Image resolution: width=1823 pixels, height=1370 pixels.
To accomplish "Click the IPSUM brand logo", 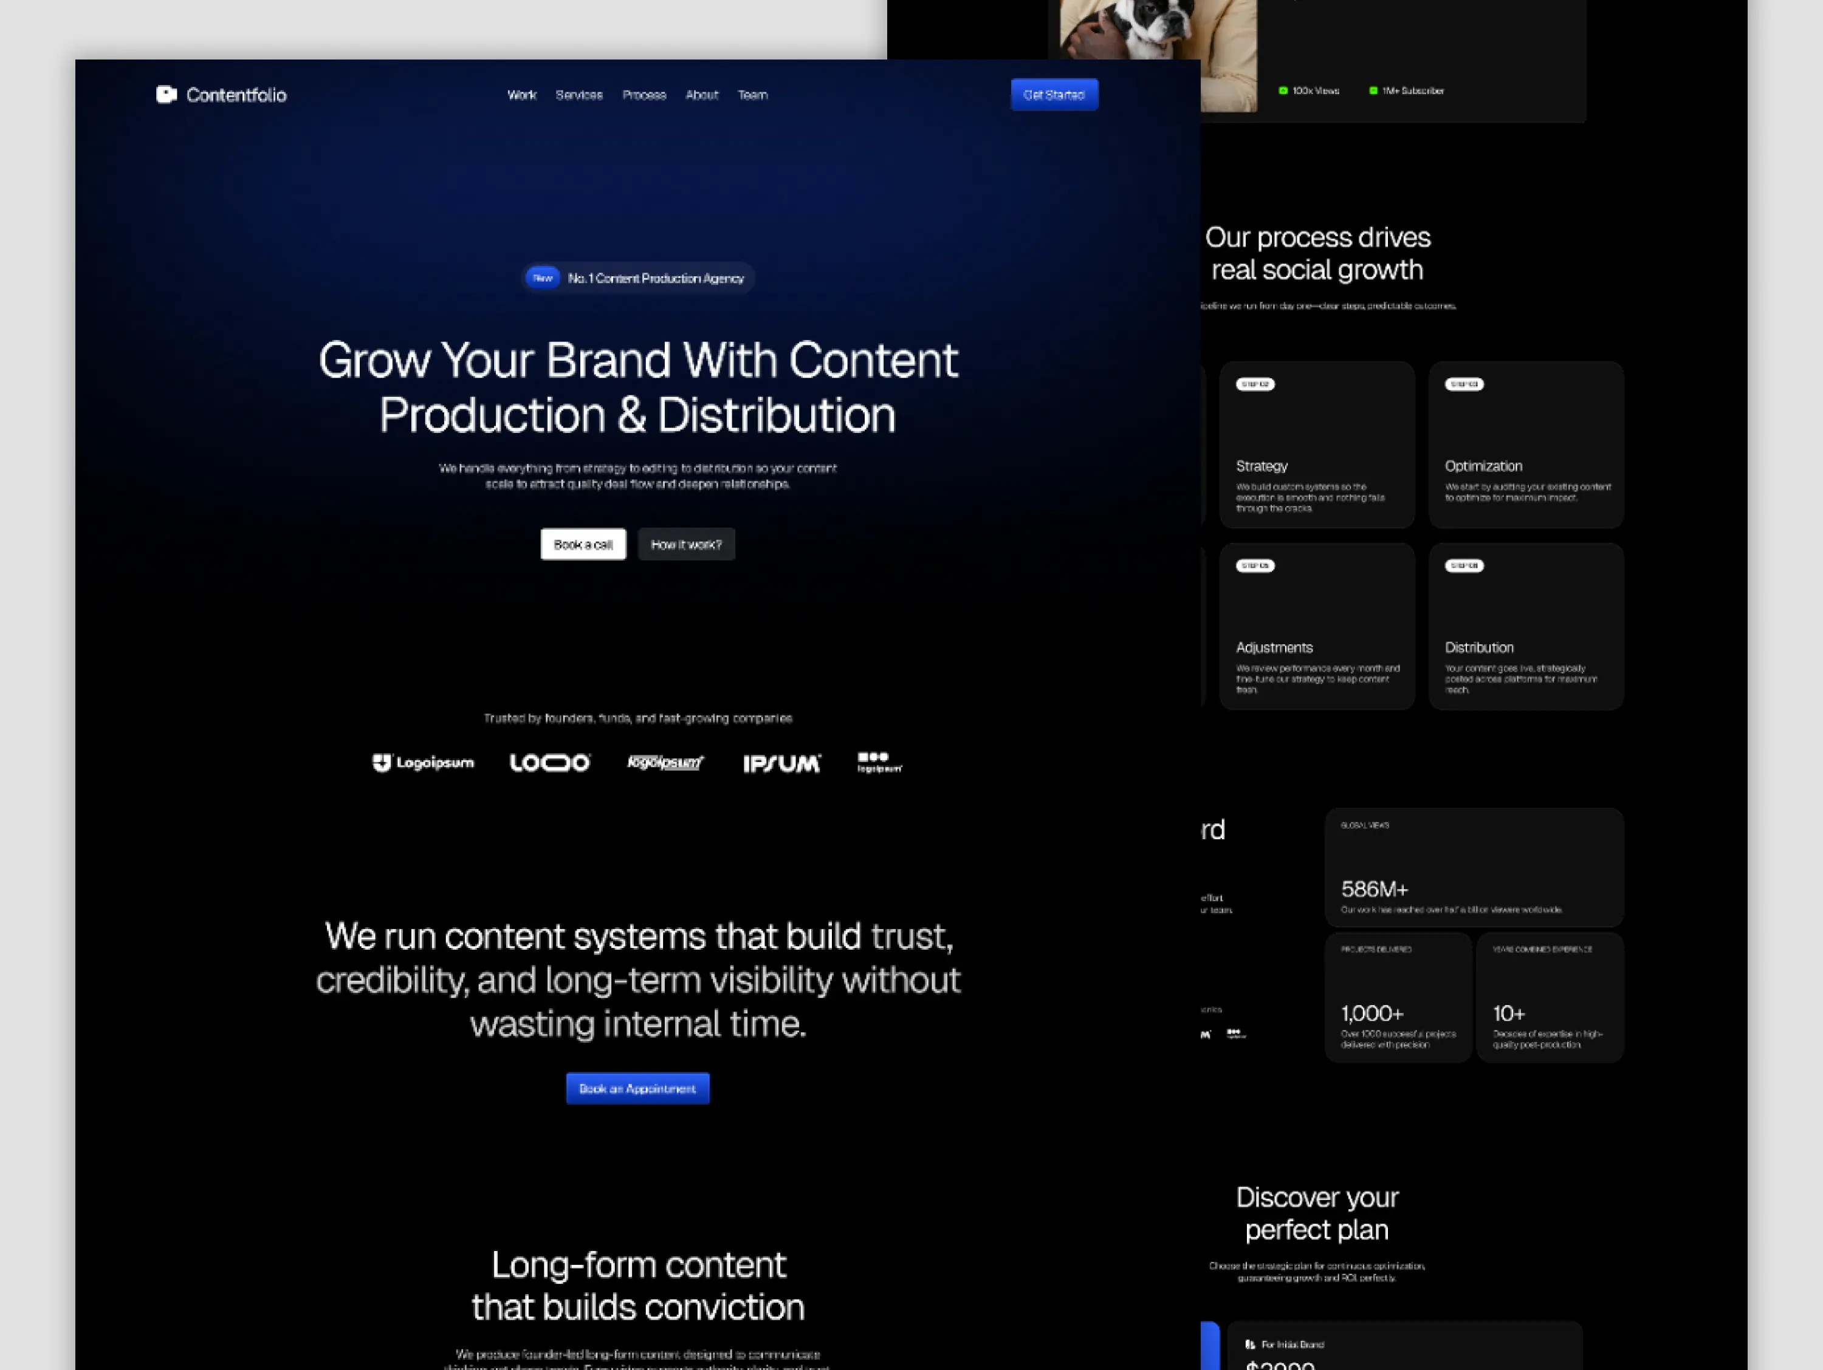I will [x=781, y=764].
